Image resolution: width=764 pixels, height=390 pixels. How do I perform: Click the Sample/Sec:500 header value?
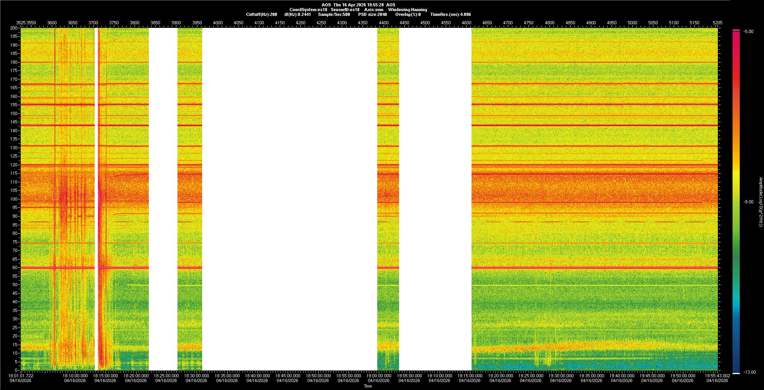tap(334, 14)
